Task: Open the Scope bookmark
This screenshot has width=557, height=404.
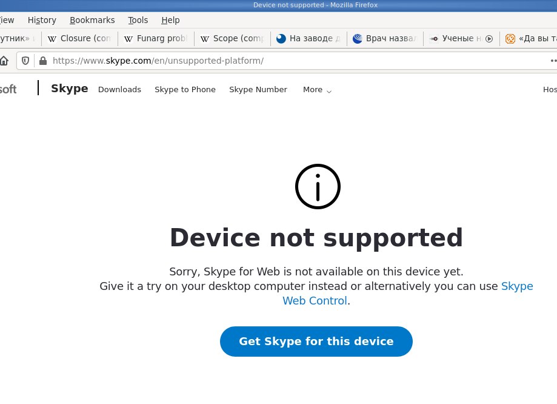Action: click(232, 38)
